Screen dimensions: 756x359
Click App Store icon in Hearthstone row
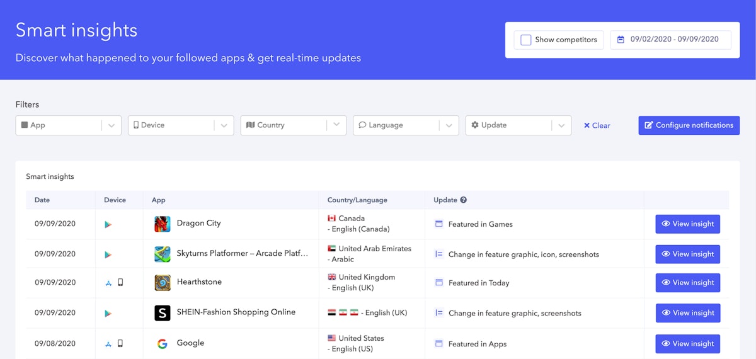(x=108, y=283)
